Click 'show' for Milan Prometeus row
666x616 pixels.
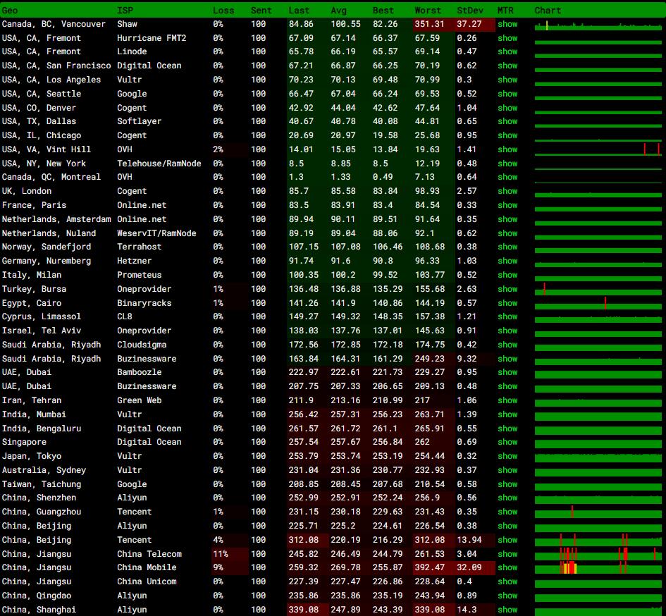507,275
